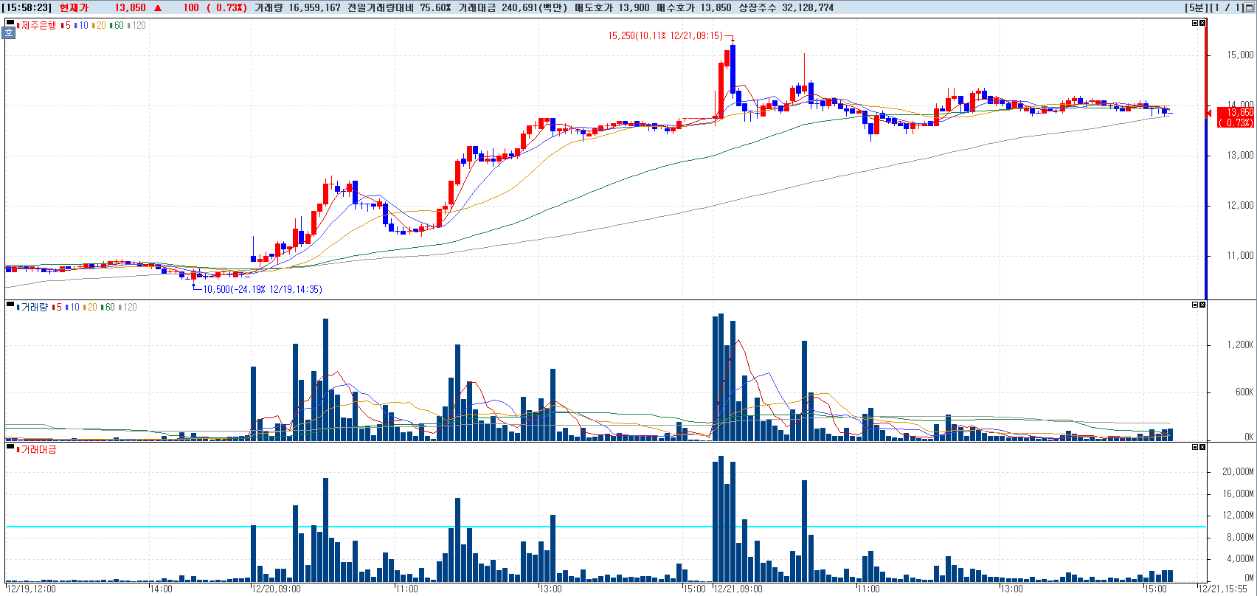Click the 11,000 price axis label
1257x596 pixels.
(1240, 255)
